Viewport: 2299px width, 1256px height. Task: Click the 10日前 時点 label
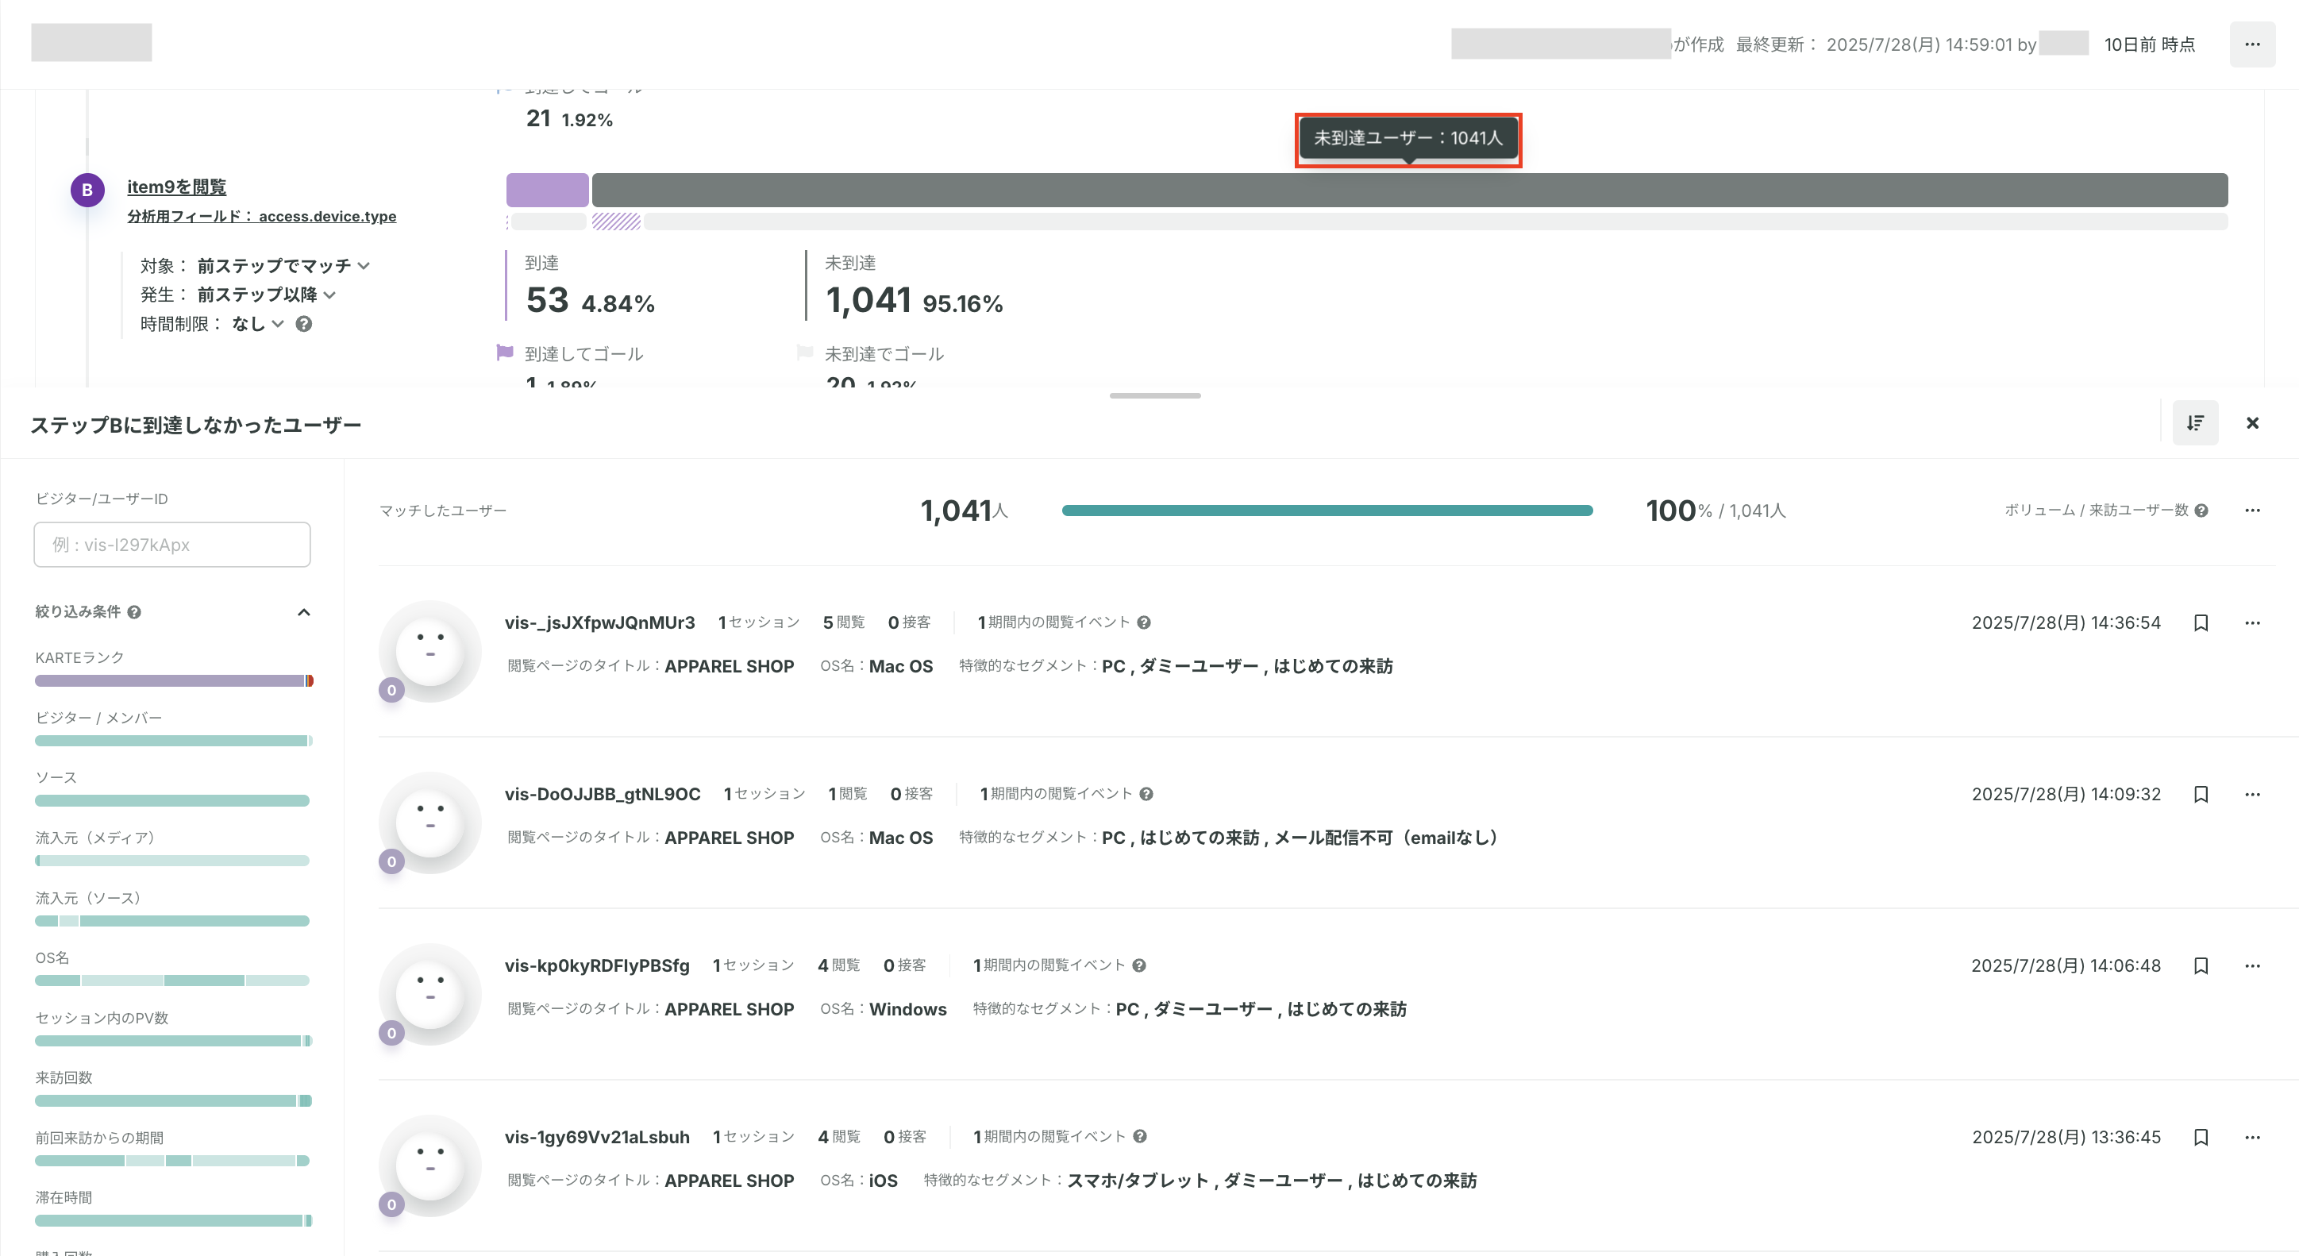2149,44
